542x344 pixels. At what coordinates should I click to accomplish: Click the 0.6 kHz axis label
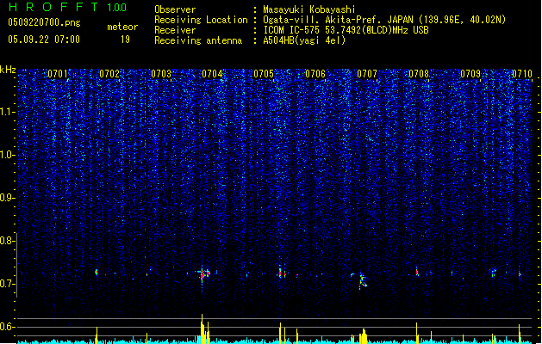point(8,327)
